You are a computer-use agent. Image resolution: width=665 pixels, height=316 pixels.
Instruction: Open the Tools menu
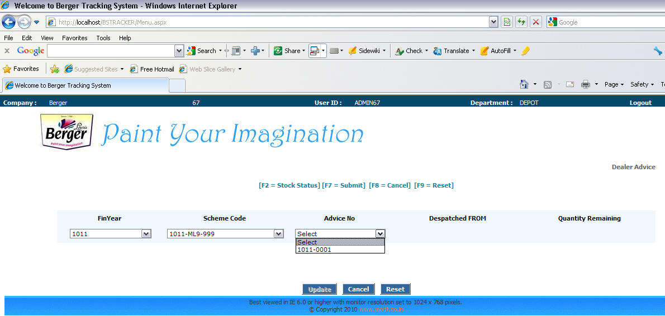tap(103, 38)
